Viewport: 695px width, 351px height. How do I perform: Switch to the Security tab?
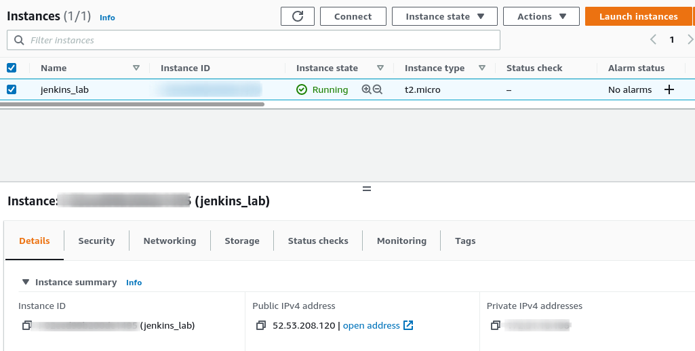[x=97, y=241]
